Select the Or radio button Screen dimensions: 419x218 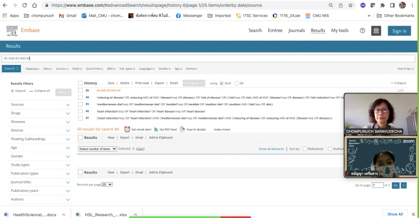(237, 83)
